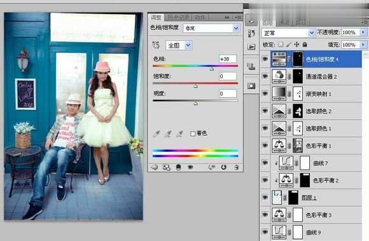Open the Adjustments panel flyout menu
This screenshot has height=241, width=369.
tap(238, 17)
